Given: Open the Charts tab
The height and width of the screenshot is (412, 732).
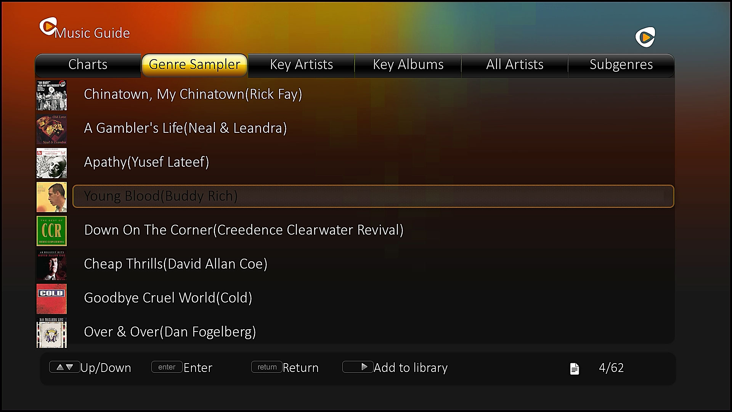Looking at the screenshot, I should [88, 65].
